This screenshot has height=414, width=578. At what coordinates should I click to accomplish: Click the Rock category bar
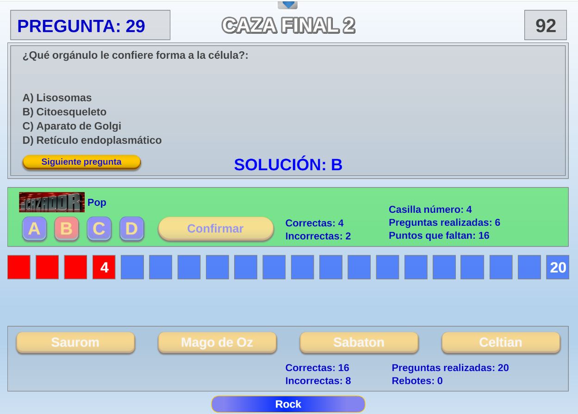coord(288,404)
